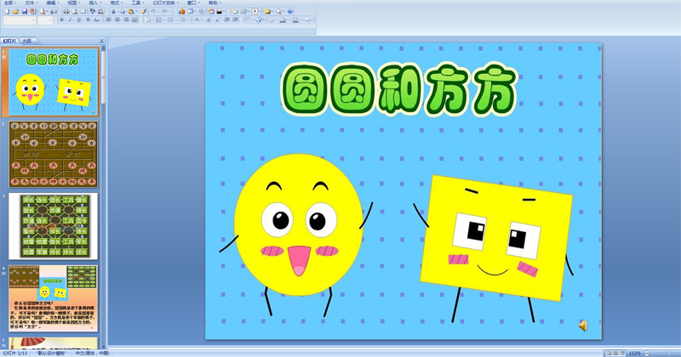This screenshot has height=357, width=681.
Task: Expand the zoom magnifier dropdown arrow
Action: pos(283,12)
